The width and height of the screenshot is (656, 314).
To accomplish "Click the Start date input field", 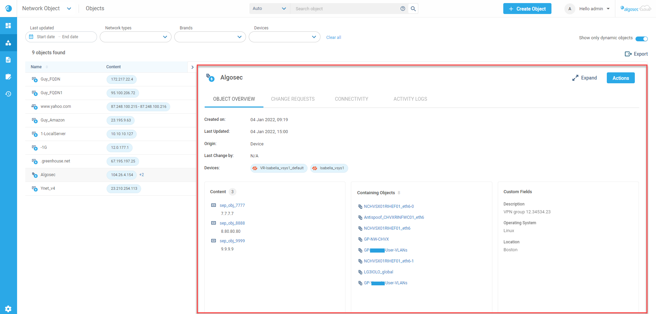I will tap(46, 37).
